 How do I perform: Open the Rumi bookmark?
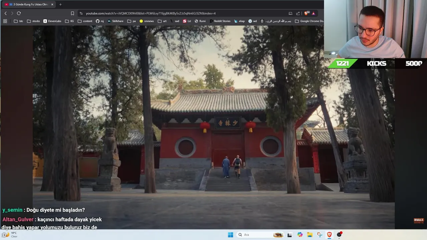pos(200,21)
